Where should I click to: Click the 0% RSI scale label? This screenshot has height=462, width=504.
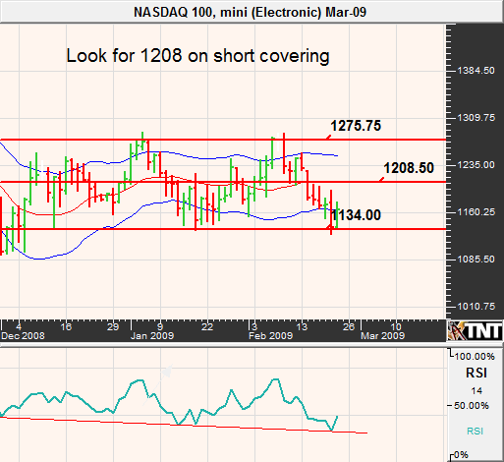[462, 455]
